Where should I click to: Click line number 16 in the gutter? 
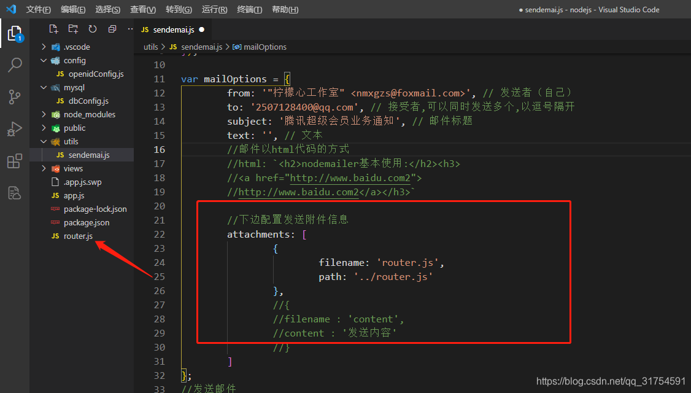coord(159,150)
